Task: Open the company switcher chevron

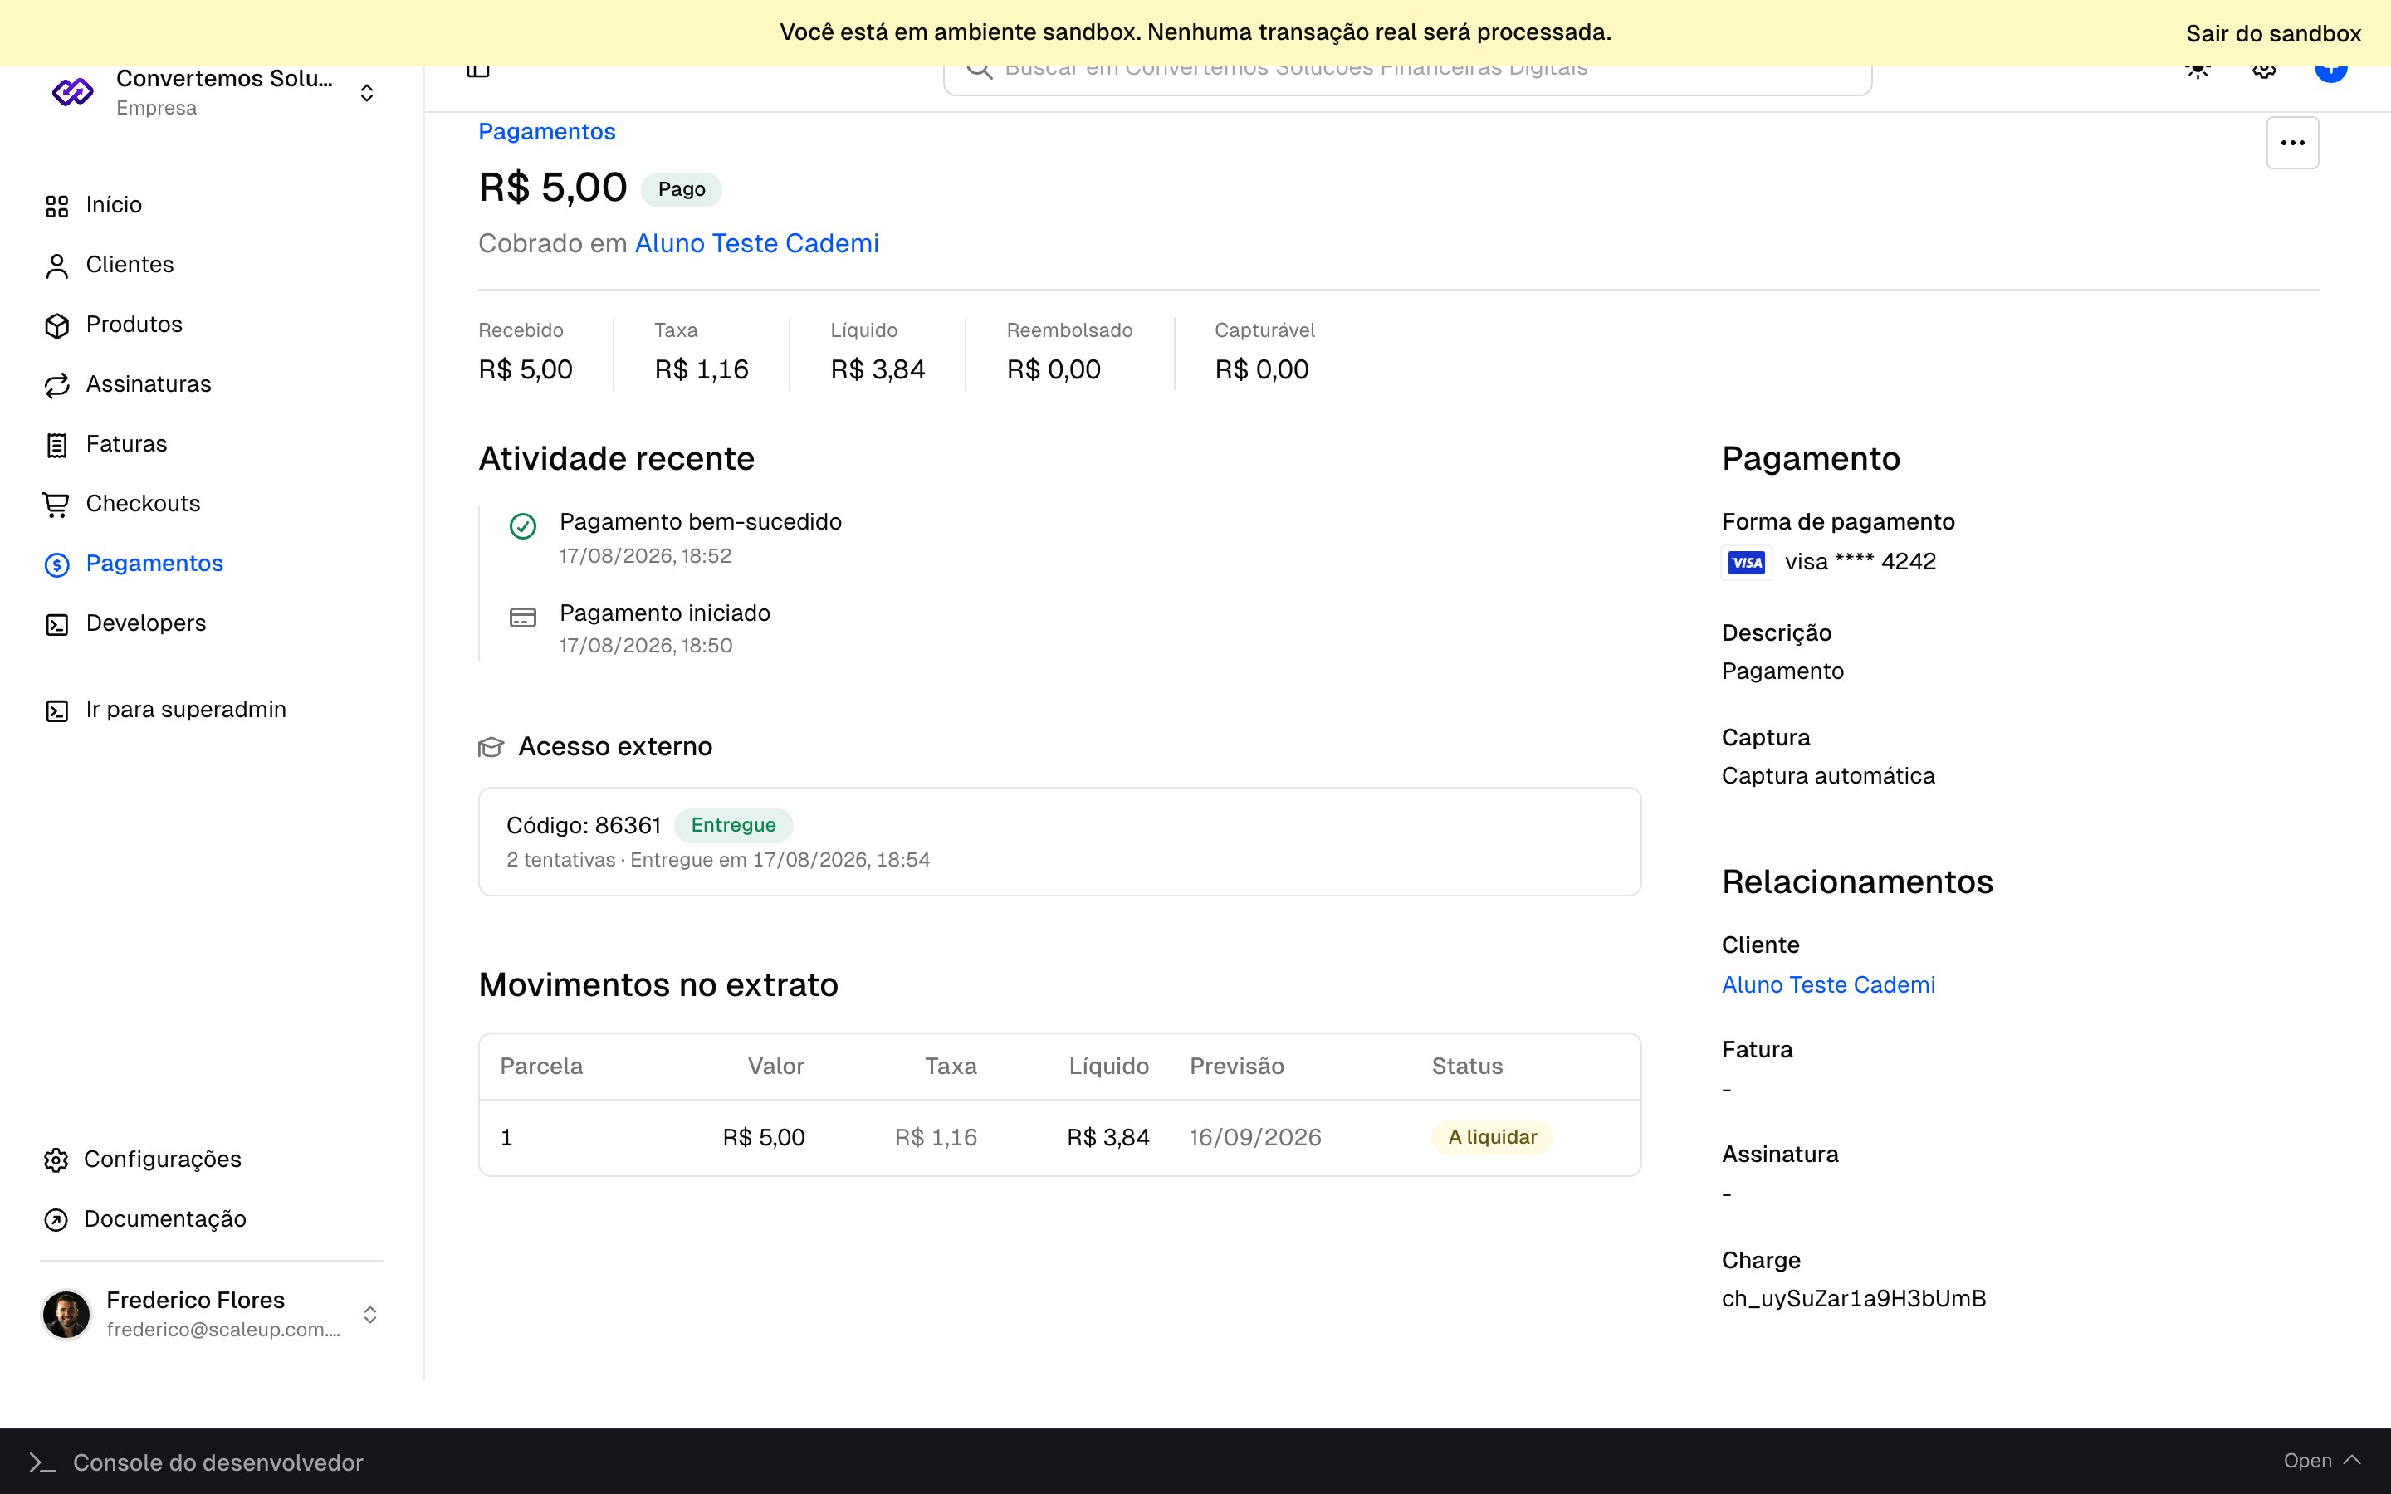Action: point(367,93)
